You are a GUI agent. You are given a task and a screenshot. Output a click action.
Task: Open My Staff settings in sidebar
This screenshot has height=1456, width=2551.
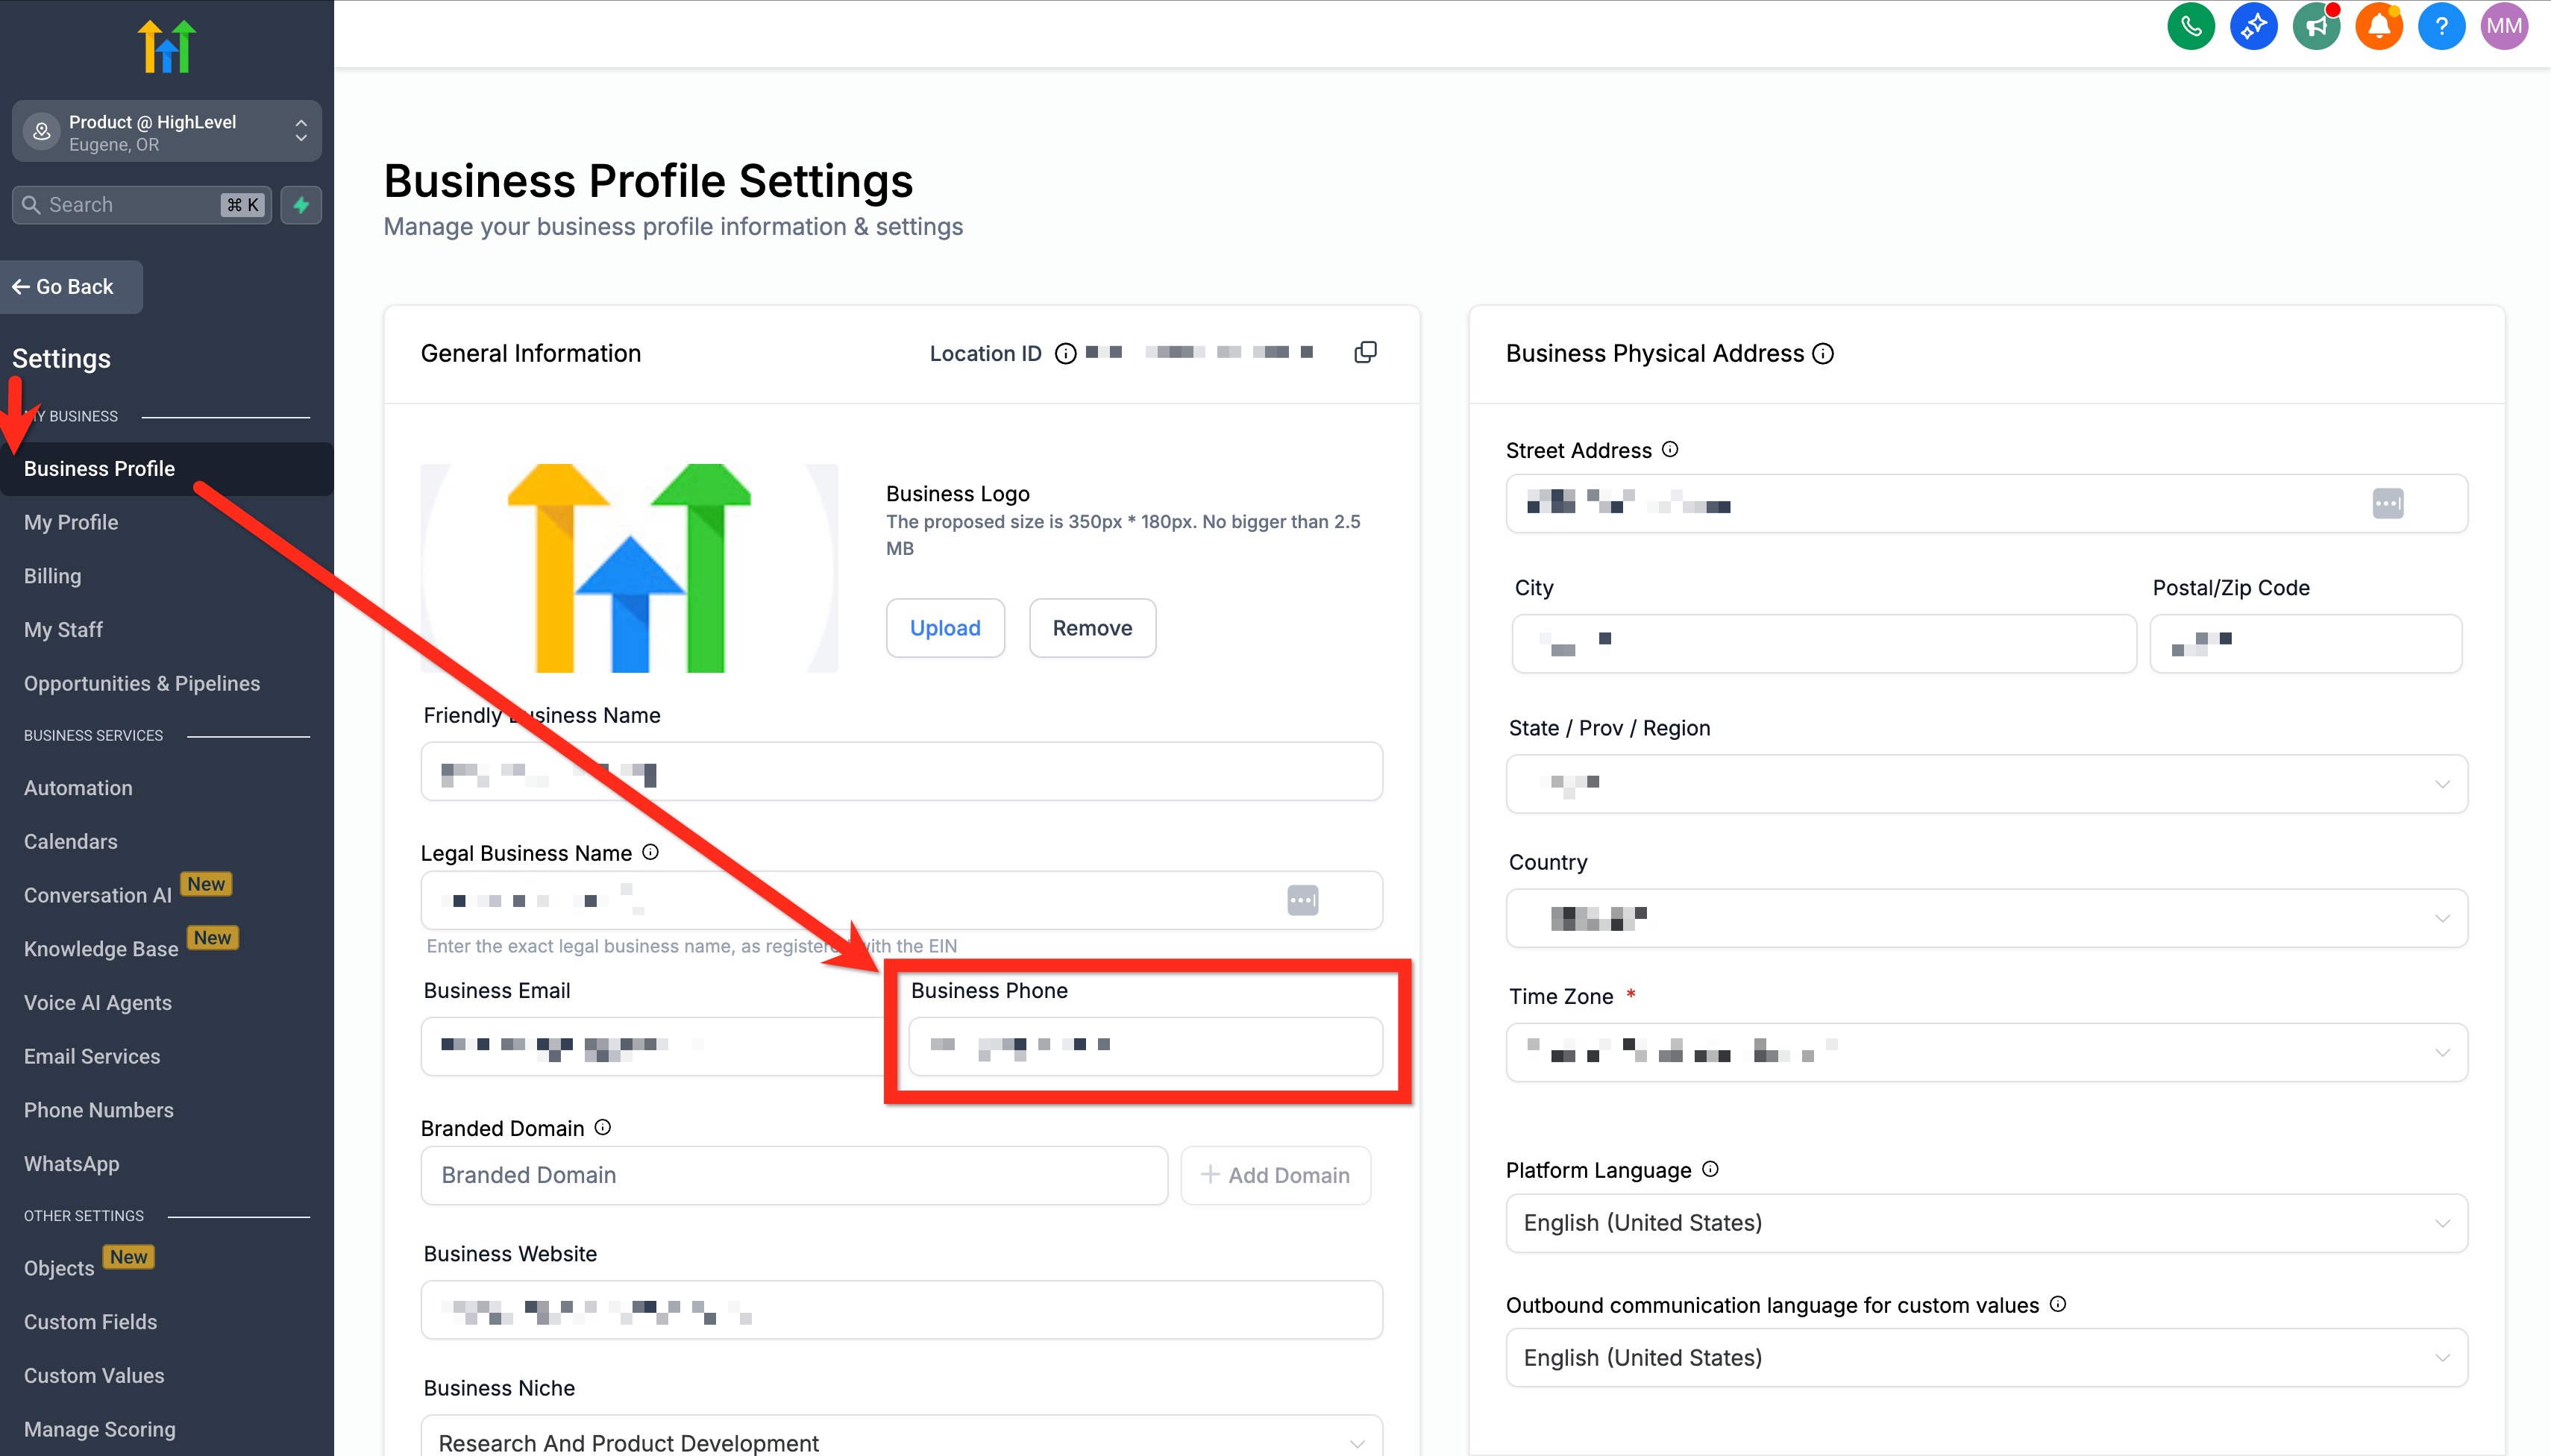point(63,630)
